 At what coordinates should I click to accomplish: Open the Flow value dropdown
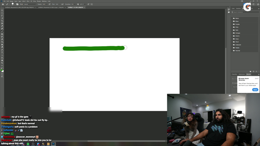coord(58,4)
